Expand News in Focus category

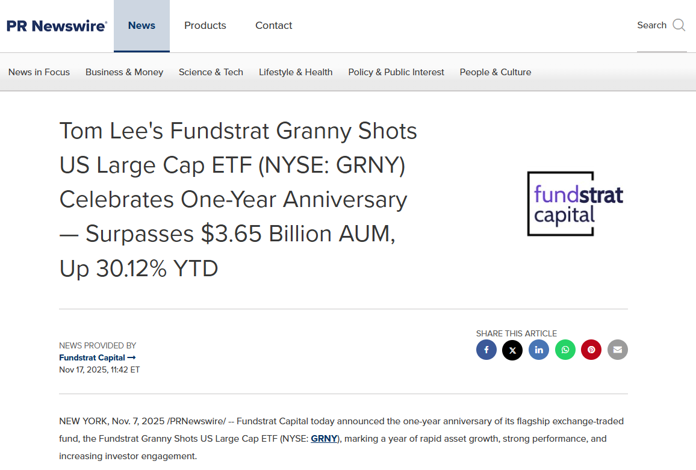(39, 72)
